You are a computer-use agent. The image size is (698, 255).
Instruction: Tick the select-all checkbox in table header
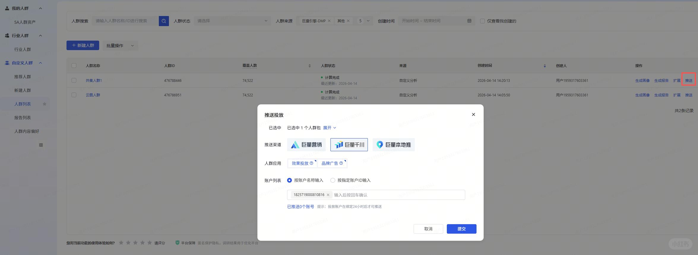click(x=74, y=66)
